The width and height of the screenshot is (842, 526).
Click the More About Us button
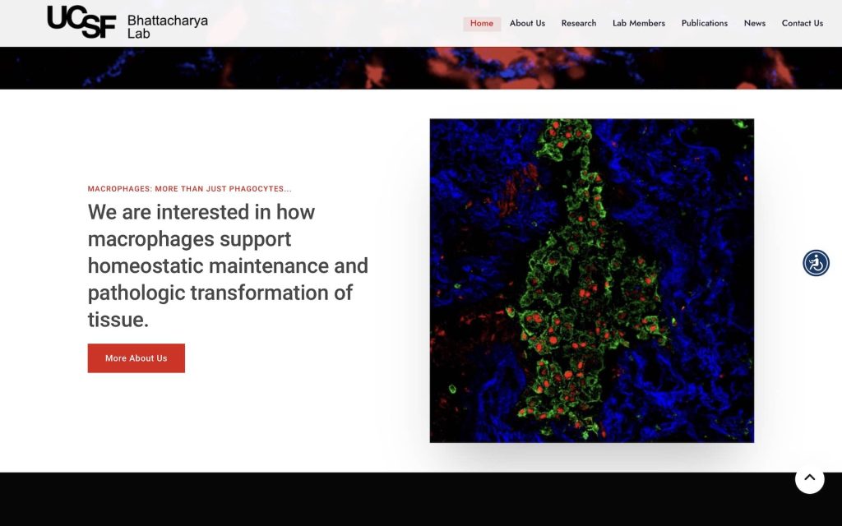pos(136,358)
